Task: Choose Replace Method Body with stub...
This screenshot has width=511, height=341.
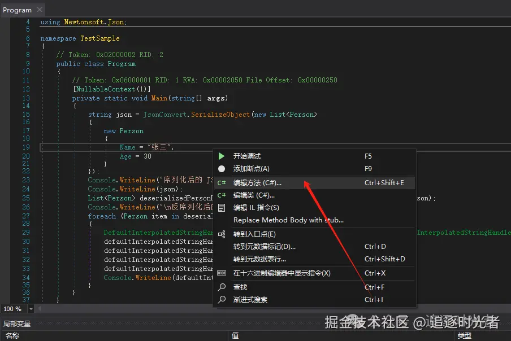Action: [x=314, y=220]
